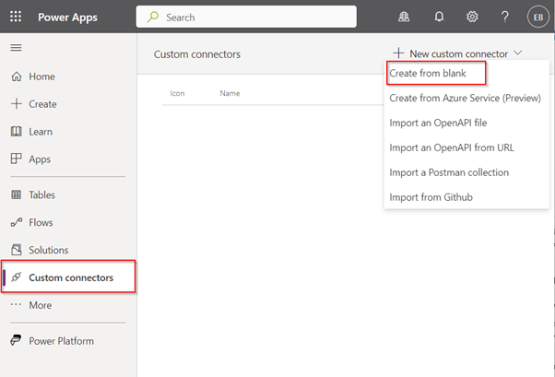Click the search magnifier icon
Image resolution: width=555 pixels, height=377 pixels.
(153, 17)
